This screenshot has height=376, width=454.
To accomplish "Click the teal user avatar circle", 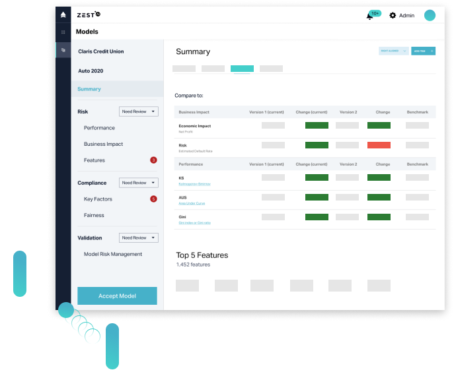I will pos(430,15).
